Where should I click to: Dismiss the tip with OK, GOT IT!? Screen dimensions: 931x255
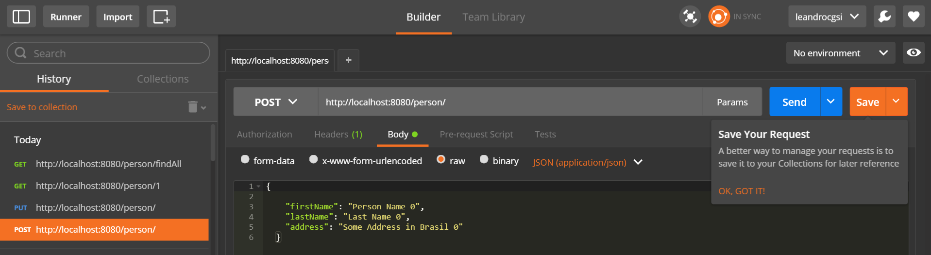point(742,191)
